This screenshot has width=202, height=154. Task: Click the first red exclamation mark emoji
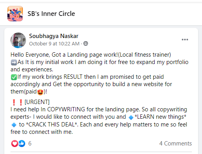coord(14,102)
